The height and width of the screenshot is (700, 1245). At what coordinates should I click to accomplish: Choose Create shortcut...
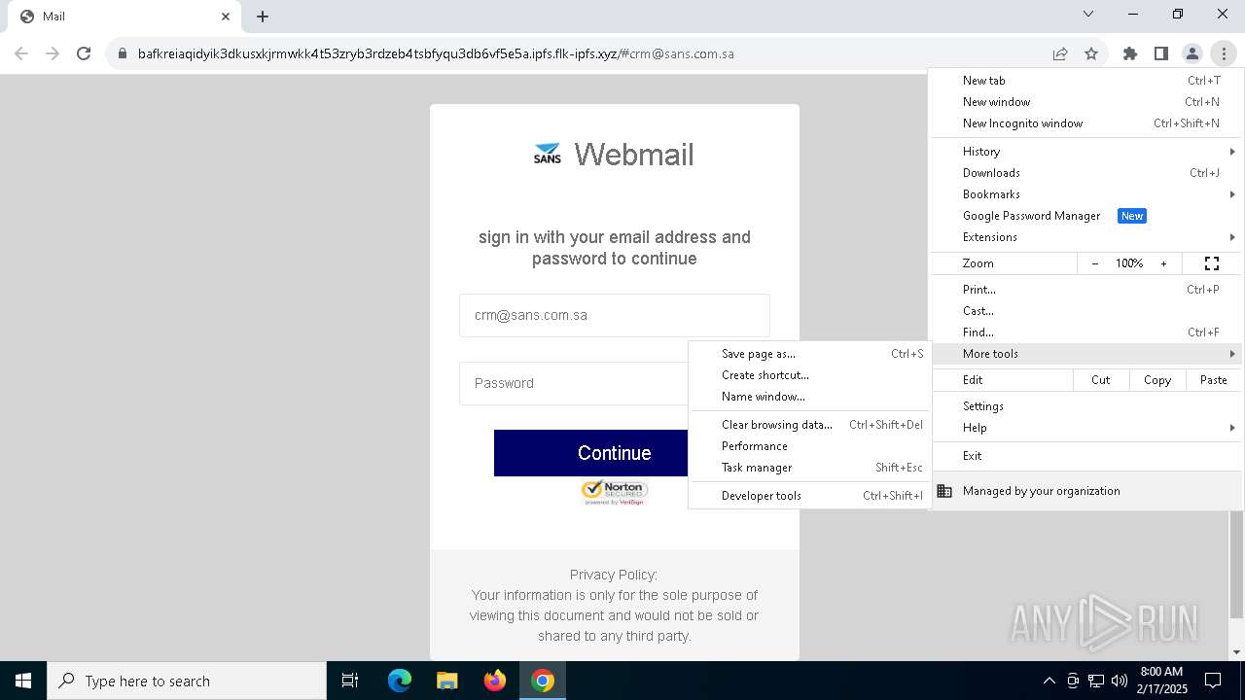point(809,375)
